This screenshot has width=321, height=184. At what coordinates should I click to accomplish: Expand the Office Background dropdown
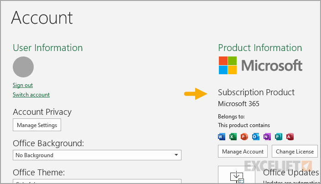point(97,155)
